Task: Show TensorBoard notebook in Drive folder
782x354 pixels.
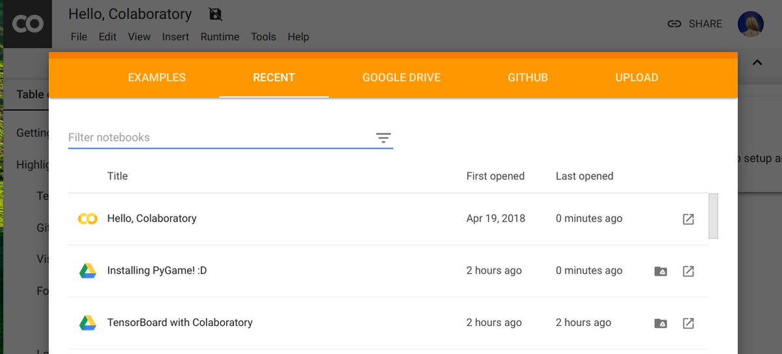Action: (x=661, y=323)
